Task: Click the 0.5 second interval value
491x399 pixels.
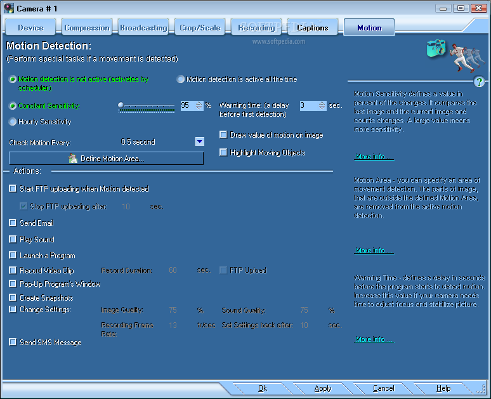Action: 138,142
